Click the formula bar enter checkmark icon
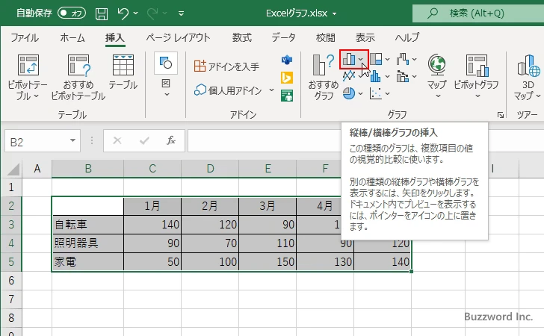Image resolution: width=544 pixels, height=336 pixels. tap(144, 140)
